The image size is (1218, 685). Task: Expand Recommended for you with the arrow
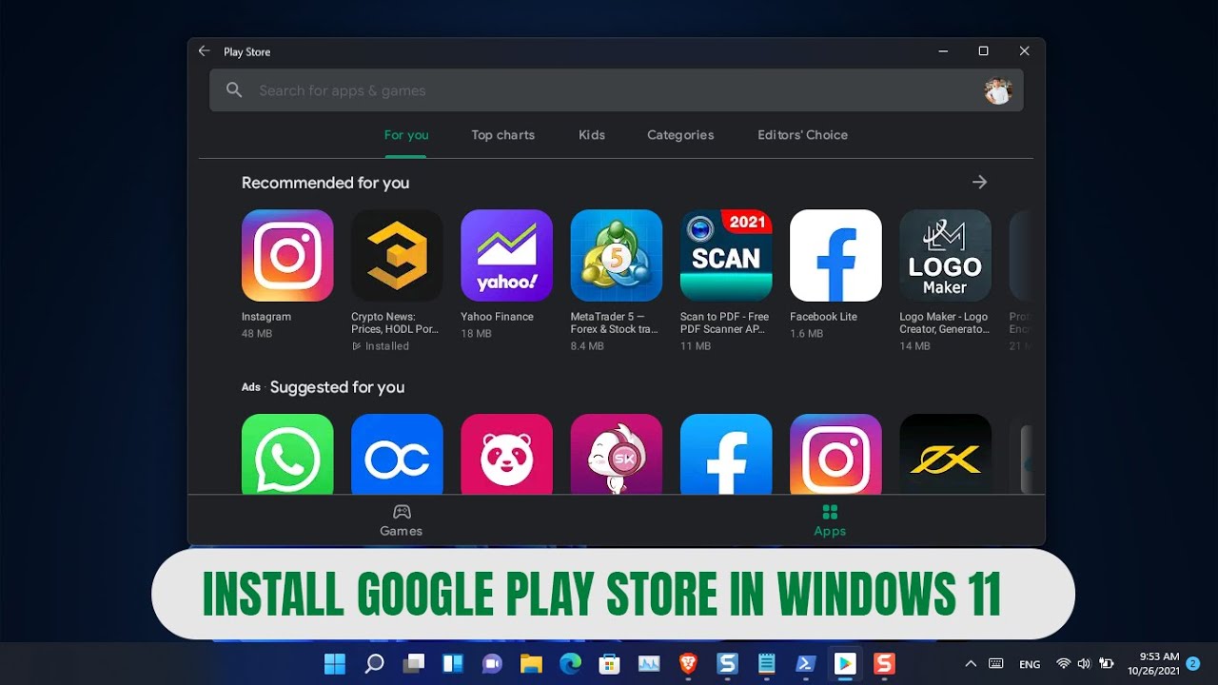tap(979, 182)
